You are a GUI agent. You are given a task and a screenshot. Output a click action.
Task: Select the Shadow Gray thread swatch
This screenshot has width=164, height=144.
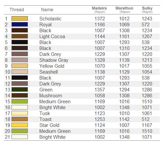20,60
